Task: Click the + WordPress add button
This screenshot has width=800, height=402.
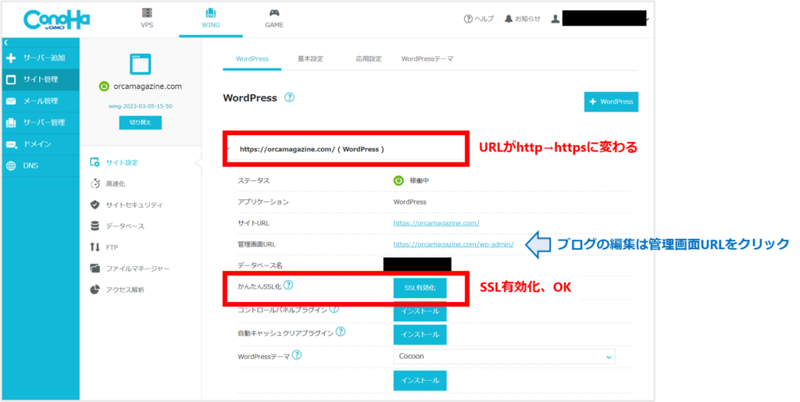Action: click(x=611, y=102)
